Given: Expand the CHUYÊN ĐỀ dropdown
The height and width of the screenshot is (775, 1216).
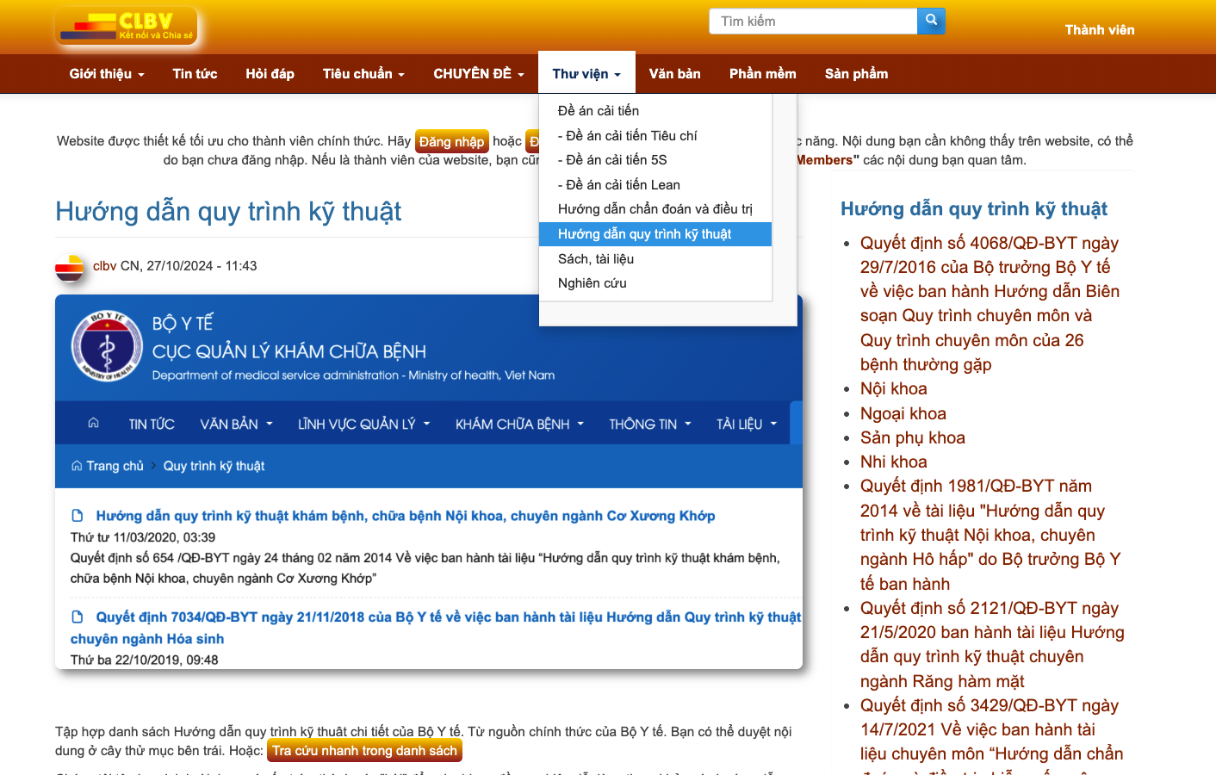Looking at the screenshot, I should click(479, 74).
